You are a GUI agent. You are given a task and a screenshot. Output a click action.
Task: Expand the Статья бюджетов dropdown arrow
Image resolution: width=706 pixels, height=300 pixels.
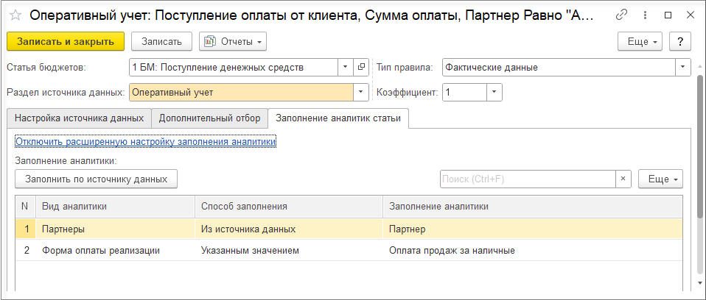click(x=346, y=68)
